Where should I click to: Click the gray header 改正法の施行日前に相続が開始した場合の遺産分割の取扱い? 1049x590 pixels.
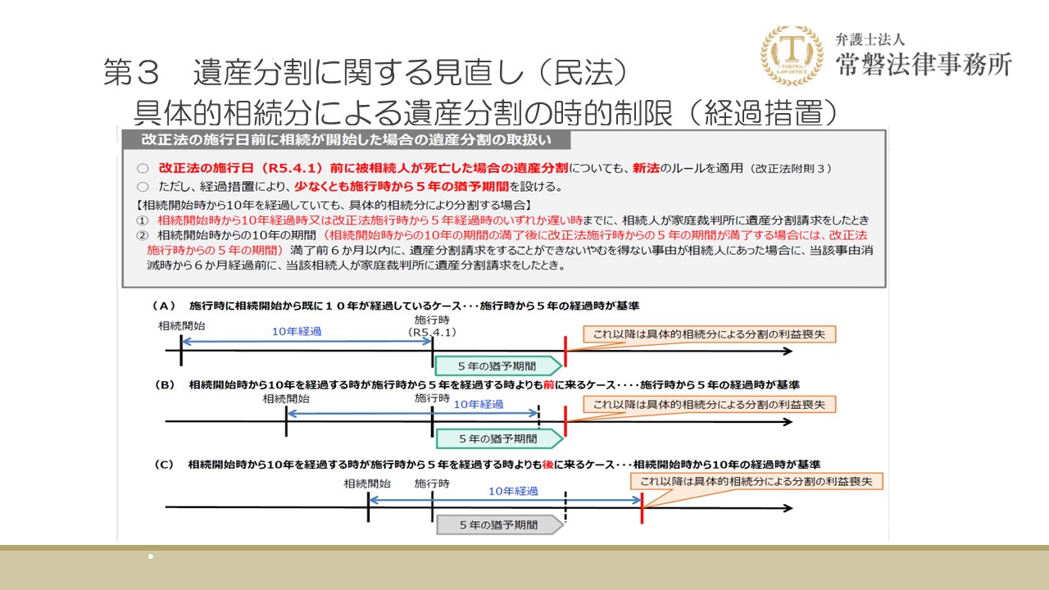(346, 138)
